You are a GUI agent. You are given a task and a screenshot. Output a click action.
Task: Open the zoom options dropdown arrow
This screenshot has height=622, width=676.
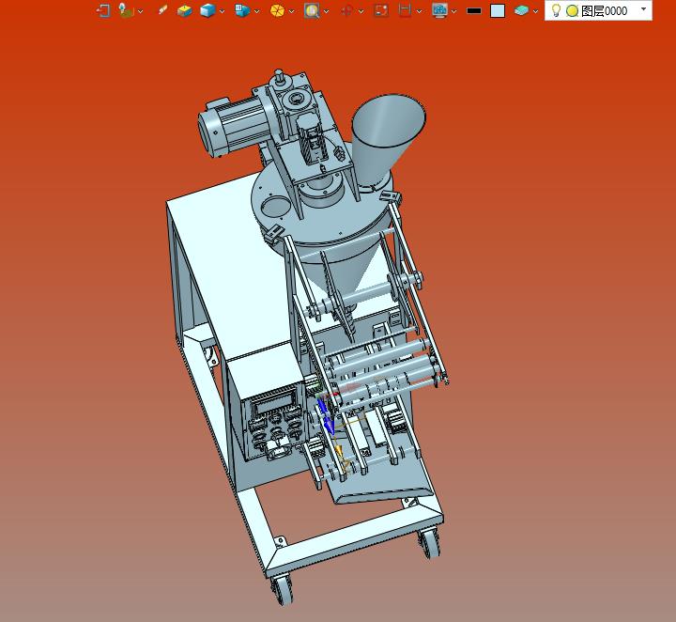[327, 11]
